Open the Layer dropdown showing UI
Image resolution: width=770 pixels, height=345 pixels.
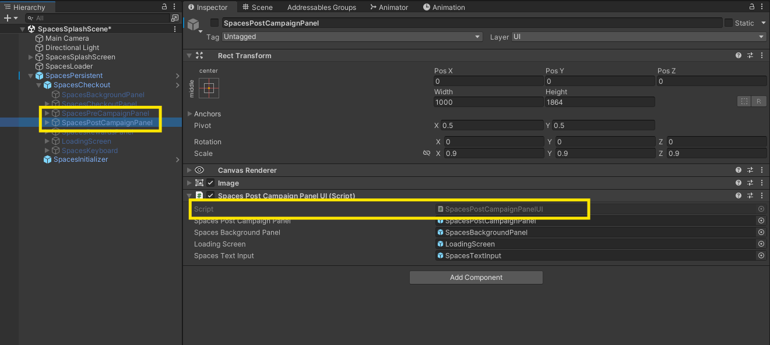click(x=639, y=37)
